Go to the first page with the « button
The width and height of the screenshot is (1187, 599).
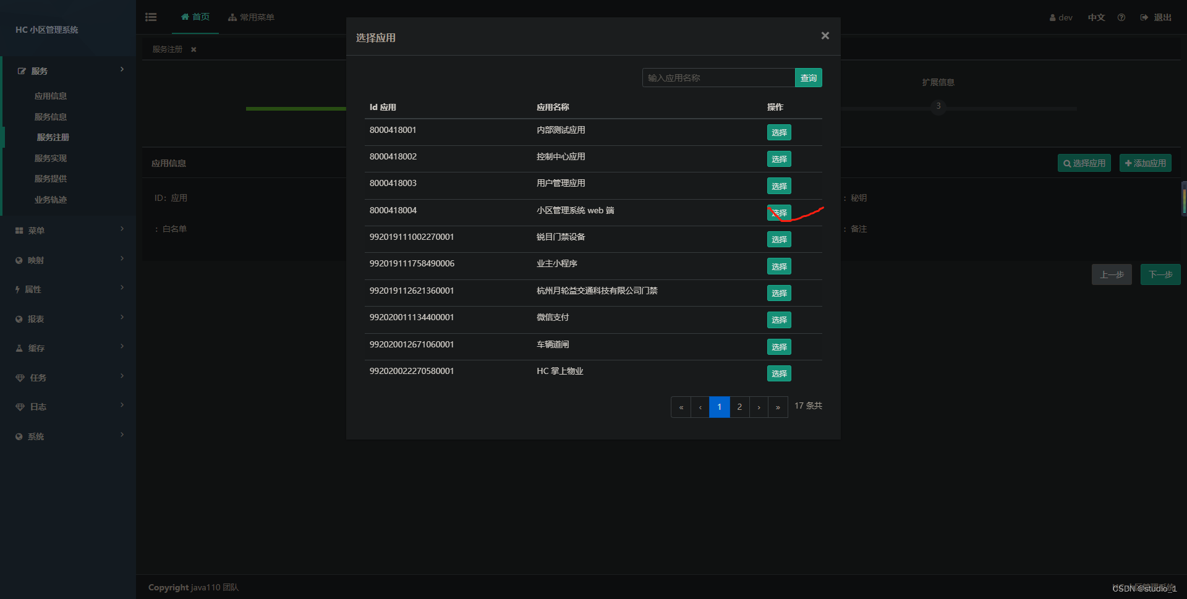pos(681,407)
